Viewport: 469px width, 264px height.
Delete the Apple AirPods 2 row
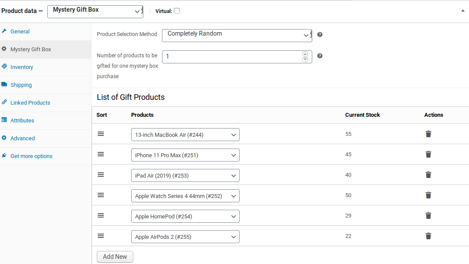pos(428,236)
